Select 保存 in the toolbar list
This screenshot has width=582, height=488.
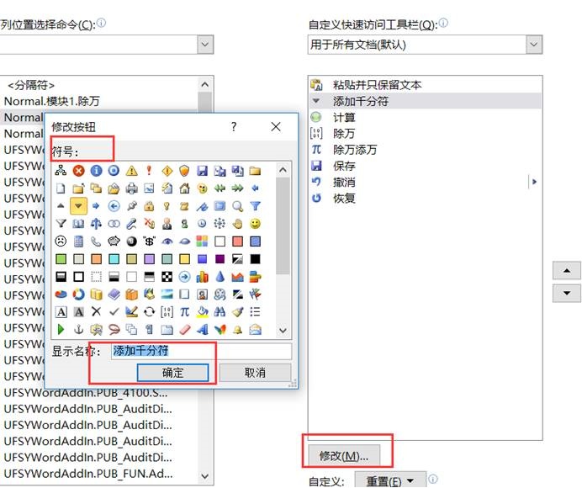click(x=425, y=166)
